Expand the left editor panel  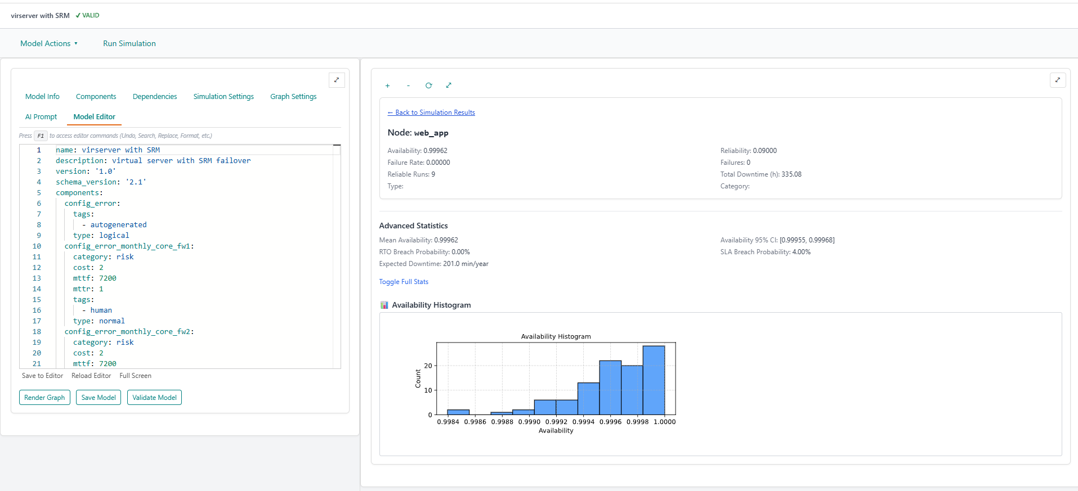[x=337, y=80]
